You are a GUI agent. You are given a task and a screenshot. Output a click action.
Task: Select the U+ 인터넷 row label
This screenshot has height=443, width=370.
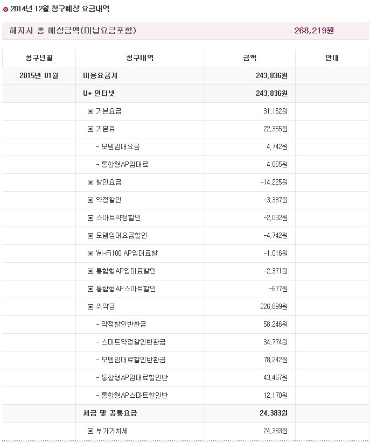(99, 94)
